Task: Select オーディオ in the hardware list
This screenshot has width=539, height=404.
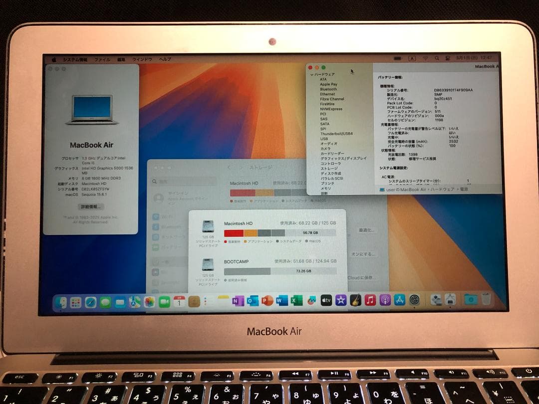Action: tap(328, 144)
